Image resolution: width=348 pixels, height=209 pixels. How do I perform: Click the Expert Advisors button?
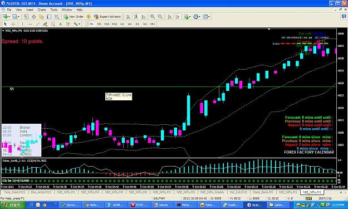(107, 17)
